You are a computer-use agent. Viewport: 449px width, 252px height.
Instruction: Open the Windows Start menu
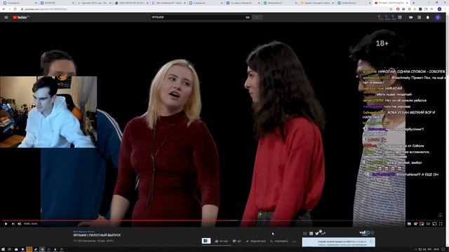click(3, 249)
